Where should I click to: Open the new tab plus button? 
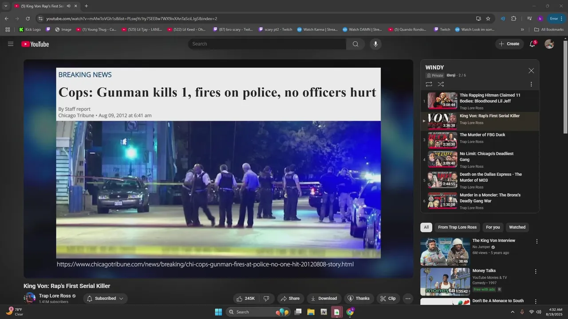click(x=86, y=6)
